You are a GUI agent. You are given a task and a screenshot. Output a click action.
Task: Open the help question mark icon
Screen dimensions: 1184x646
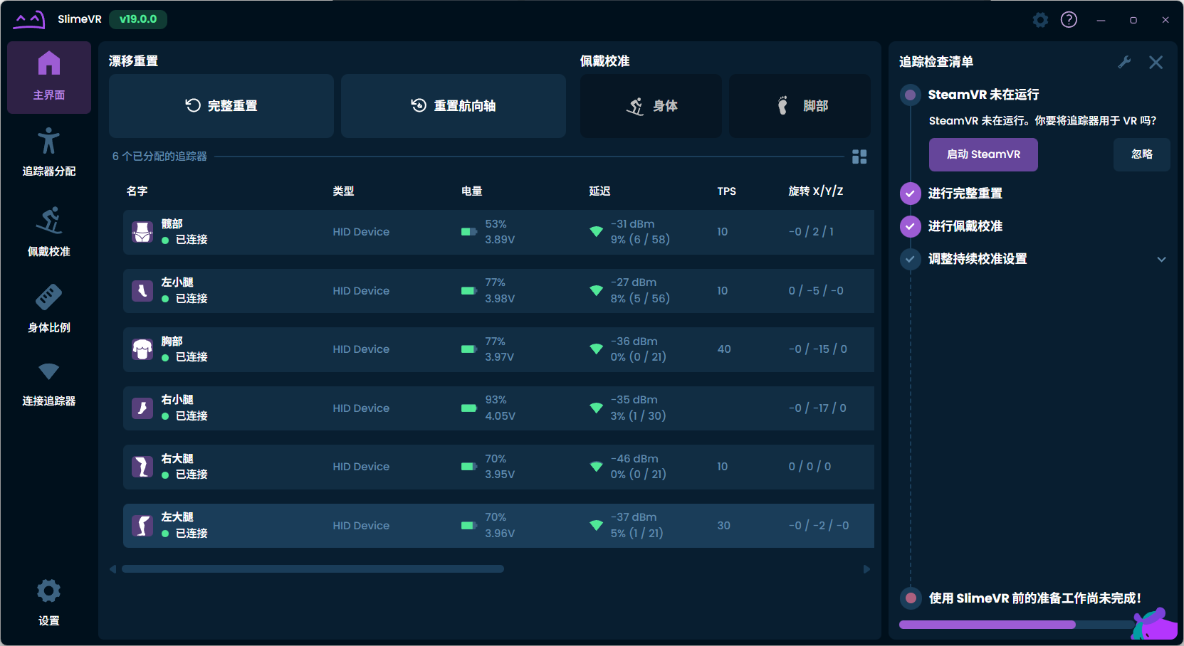pyautogui.click(x=1069, y=20)
